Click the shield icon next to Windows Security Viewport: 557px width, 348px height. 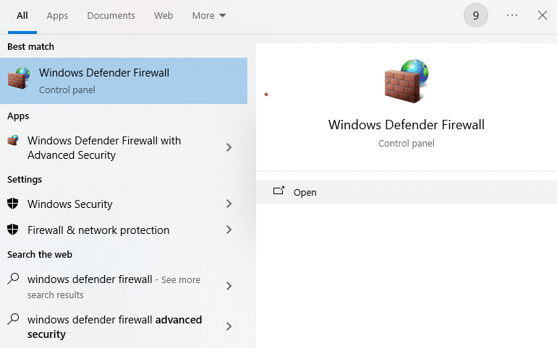coord(13,204)
